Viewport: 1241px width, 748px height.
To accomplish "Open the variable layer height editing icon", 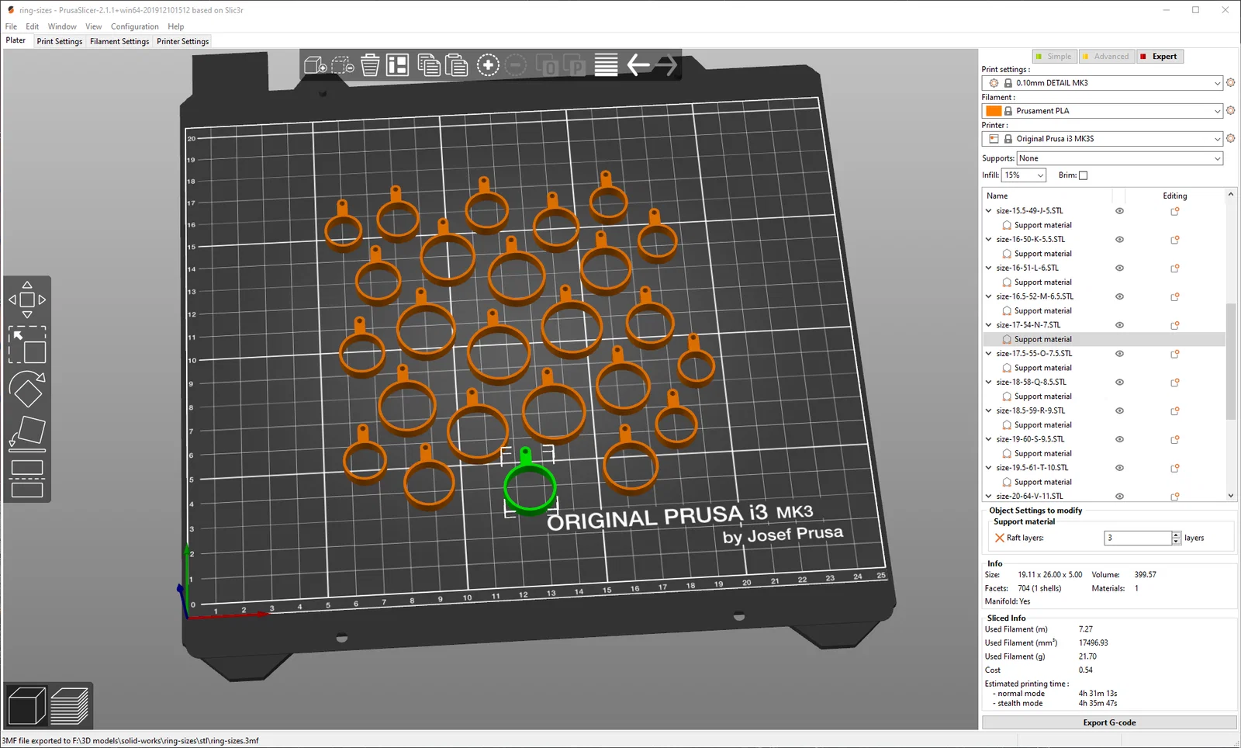I will (606, 65).
